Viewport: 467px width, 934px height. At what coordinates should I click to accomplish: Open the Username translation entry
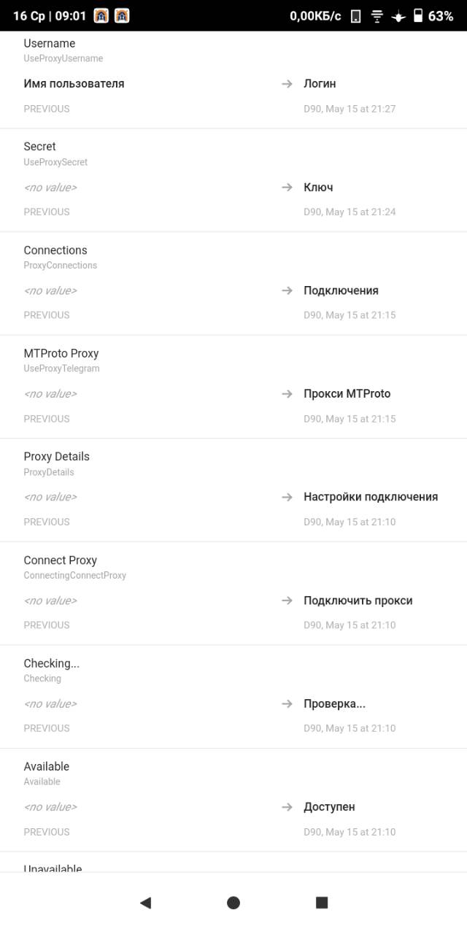[50, 44]
